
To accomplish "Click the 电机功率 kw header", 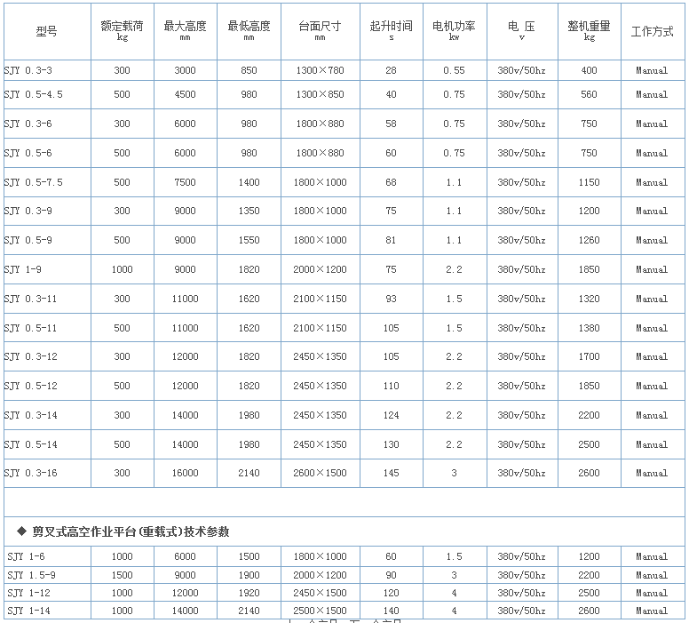I will (454, 31).
